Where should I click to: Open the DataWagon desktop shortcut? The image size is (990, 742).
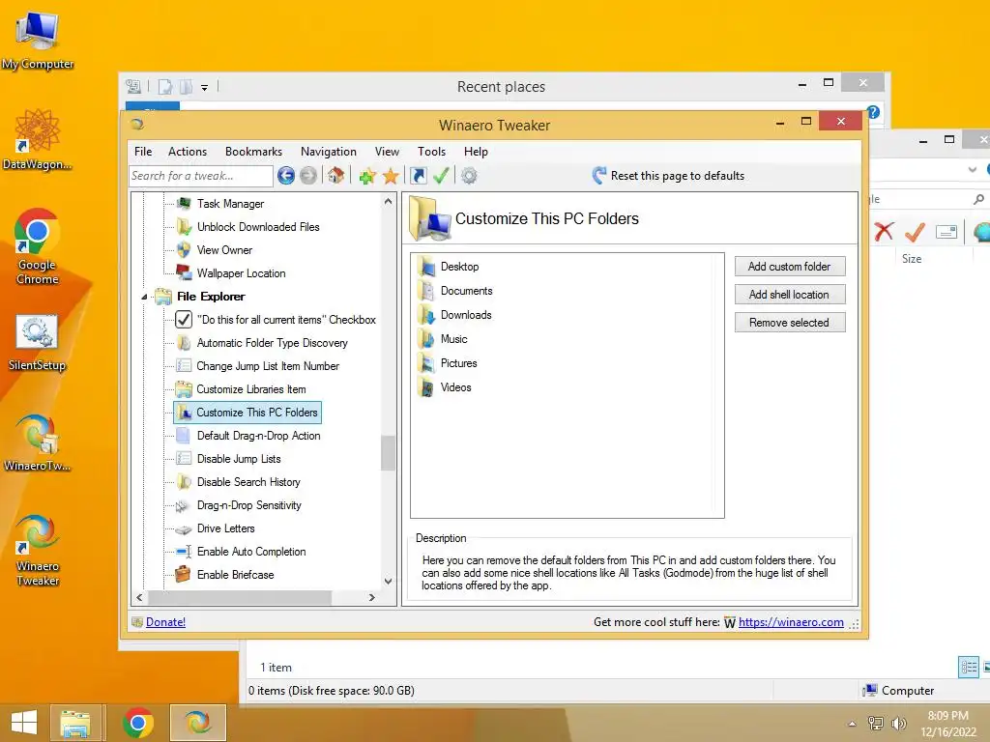click(x=38, y=139)
